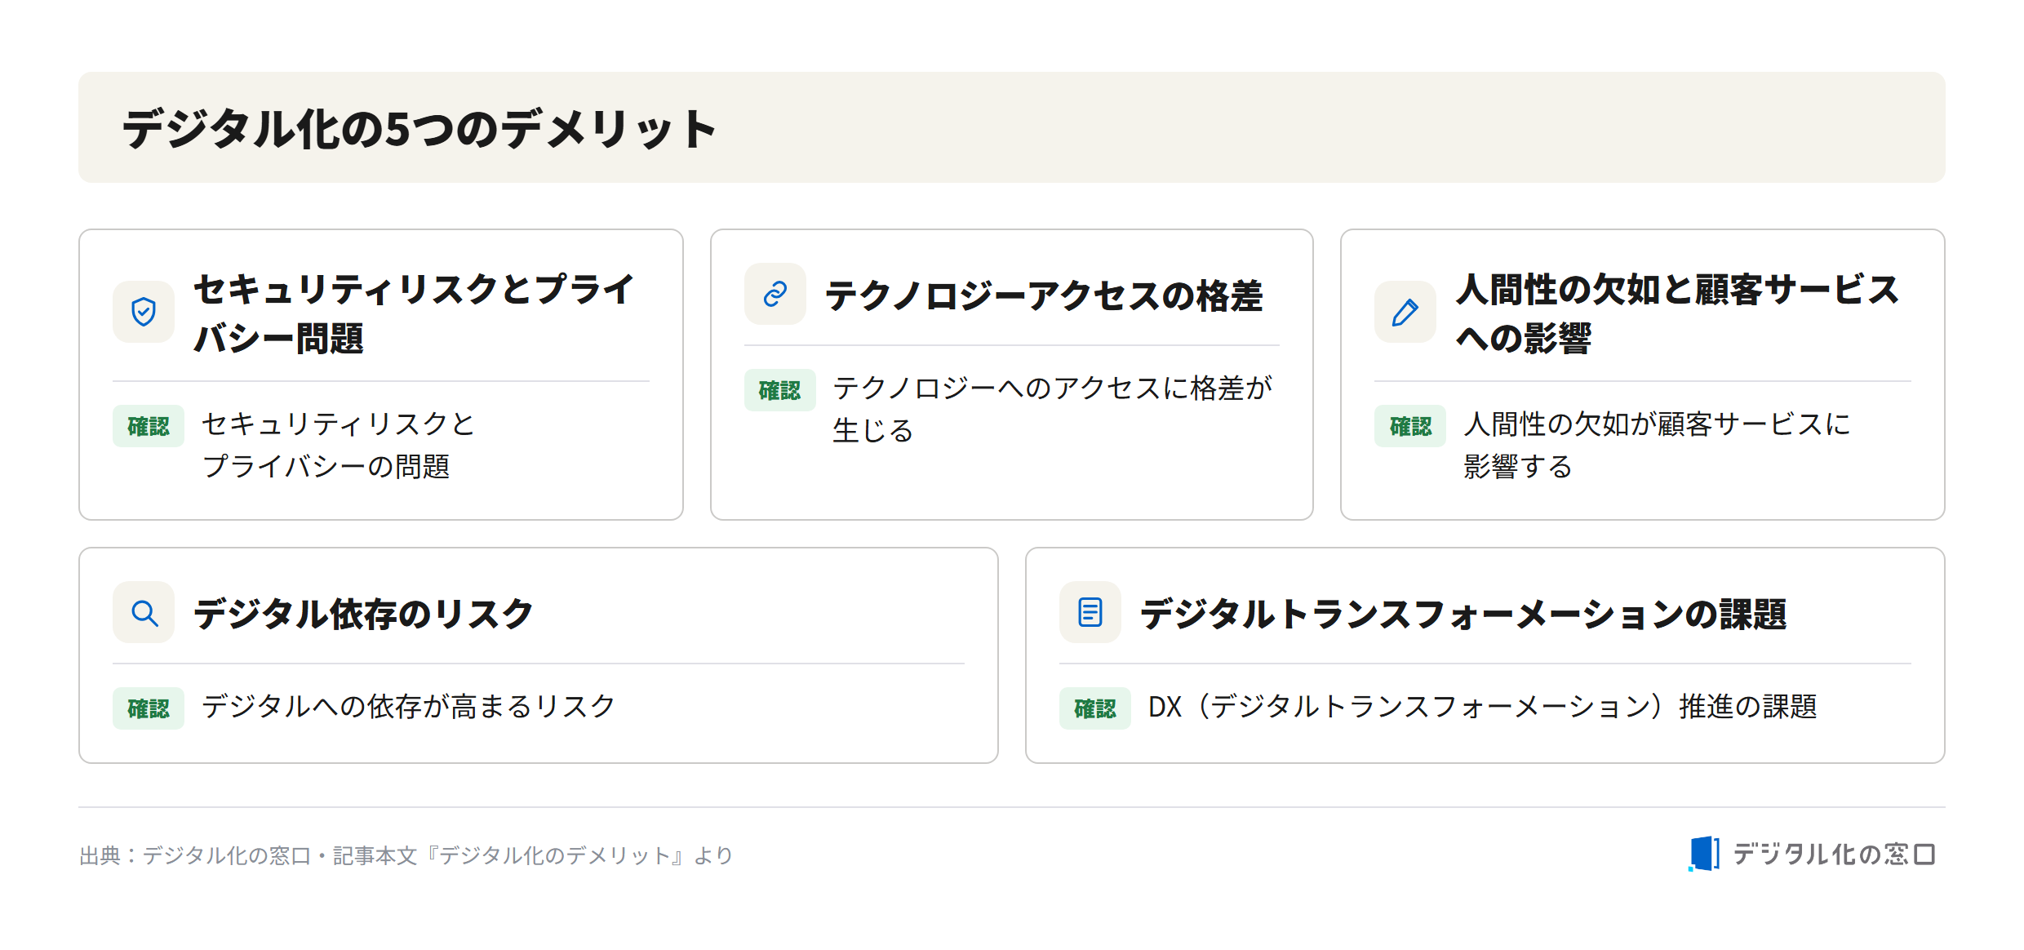Select heading テクノロジーアクセスの格差
The width and height of the screenshot is (2024, 950).
pos(1044,295)
